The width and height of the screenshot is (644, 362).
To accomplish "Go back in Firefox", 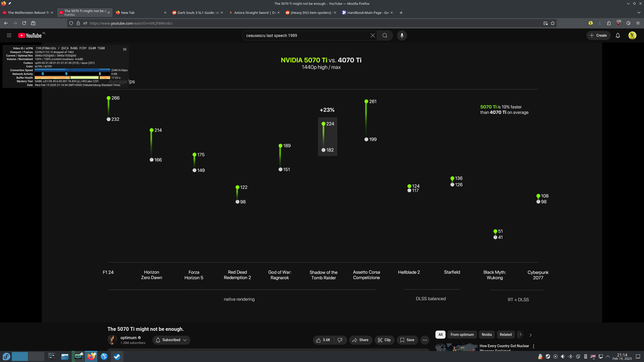I will point(6,23).
